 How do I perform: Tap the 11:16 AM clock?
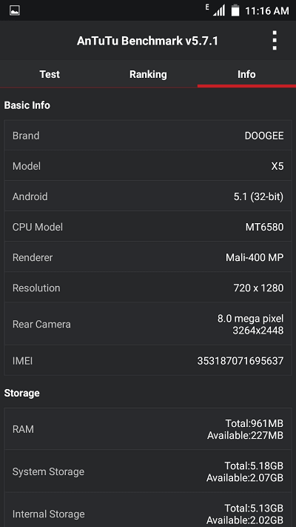point(267,11)
